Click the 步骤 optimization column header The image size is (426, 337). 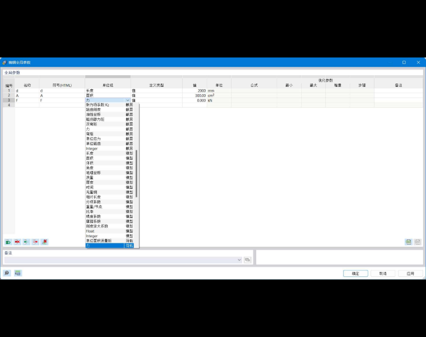[362, 85]
